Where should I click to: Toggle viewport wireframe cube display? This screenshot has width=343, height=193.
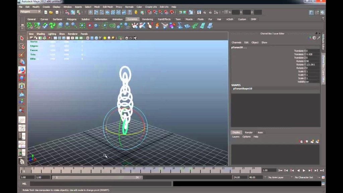(x=88, y=38)
